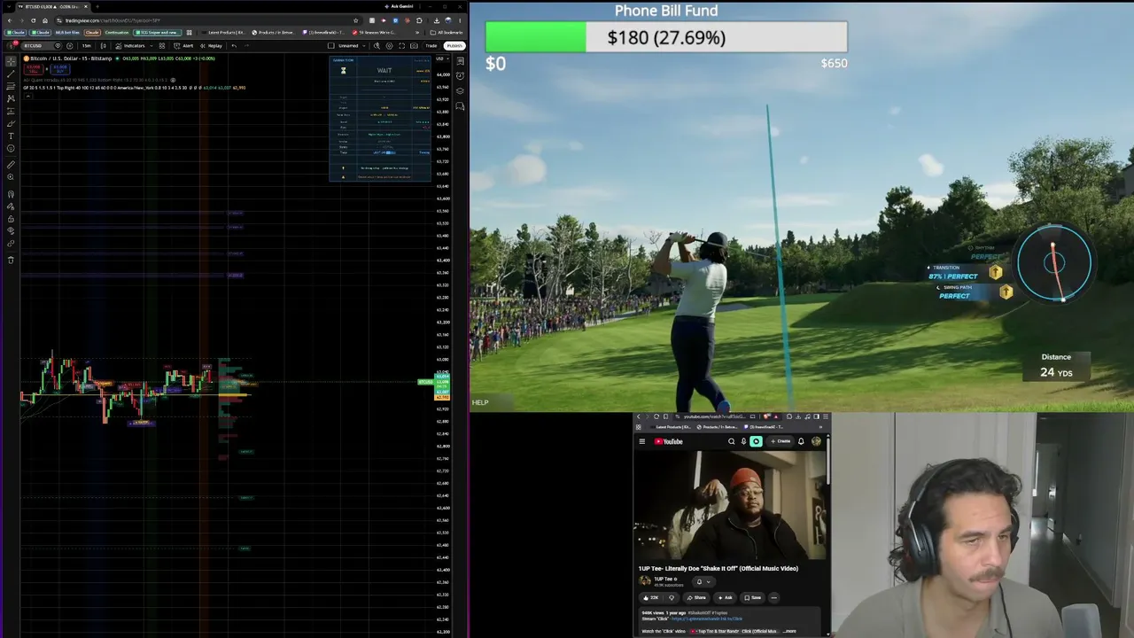Click the YouTube Create button
The image size is (1134, 638).
(781, 441)
